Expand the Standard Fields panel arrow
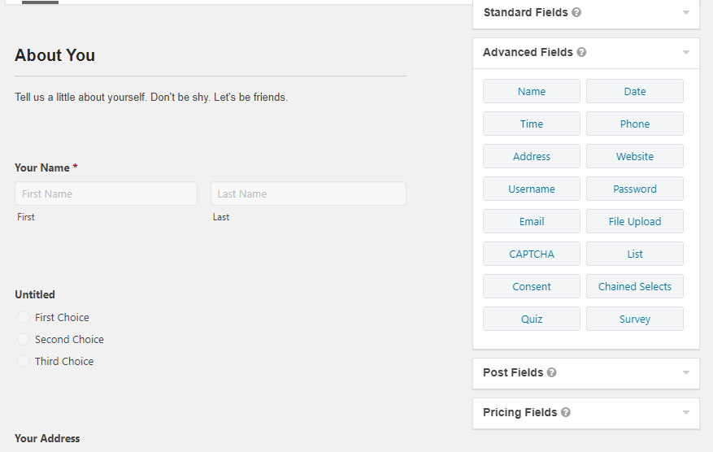Image resolution: width=713 pixels, height=452 pixels. click(686, 13)
